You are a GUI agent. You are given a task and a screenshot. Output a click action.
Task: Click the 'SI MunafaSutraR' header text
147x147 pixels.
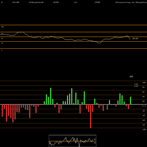[x=36, y=2]
